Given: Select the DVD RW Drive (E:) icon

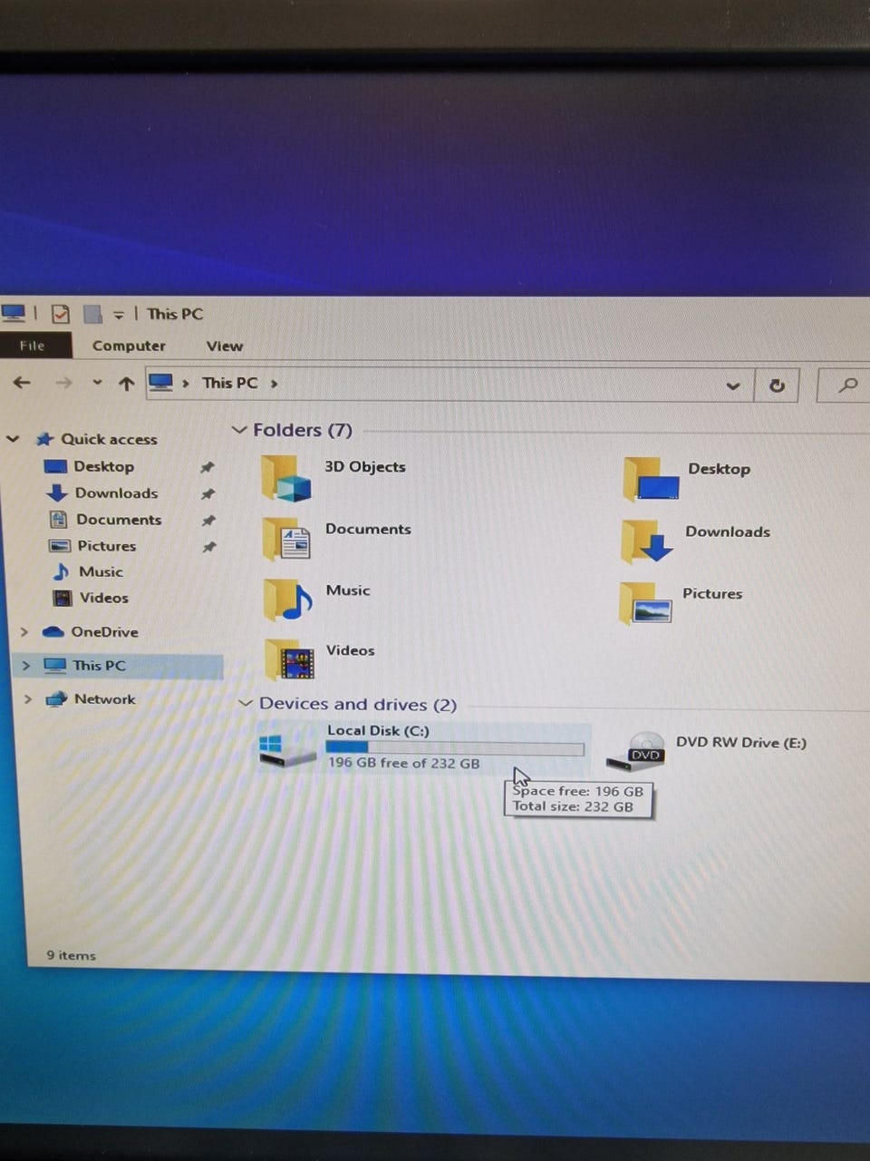Looking at the screenshot, I should 637,752.
